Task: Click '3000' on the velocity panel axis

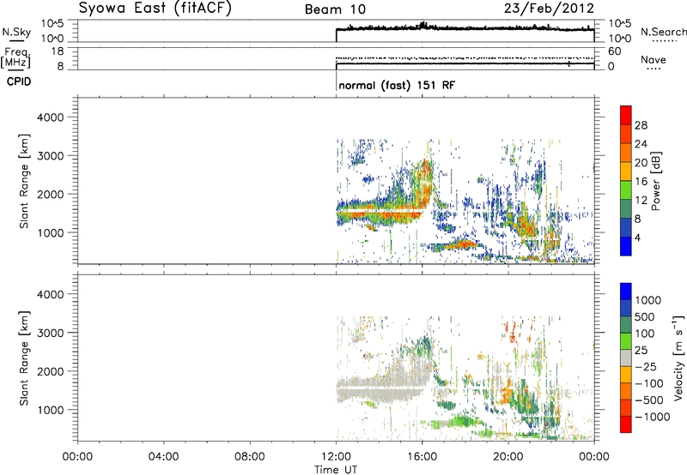Action: [x=51, y=333]
